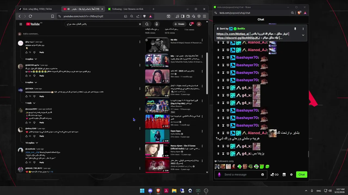348x195 pixels.
Task: Like the comment by @ahiny.5260
Action: (x=27, y=136)
